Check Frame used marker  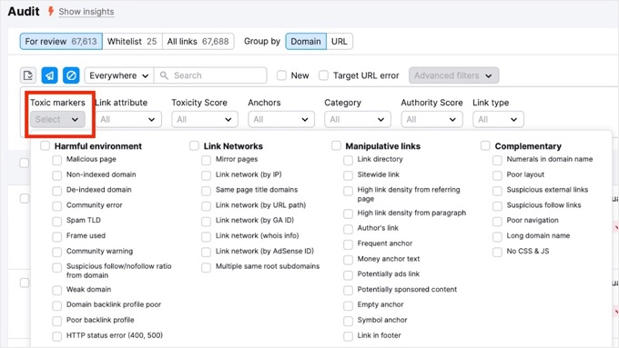(x=56, y=236)
